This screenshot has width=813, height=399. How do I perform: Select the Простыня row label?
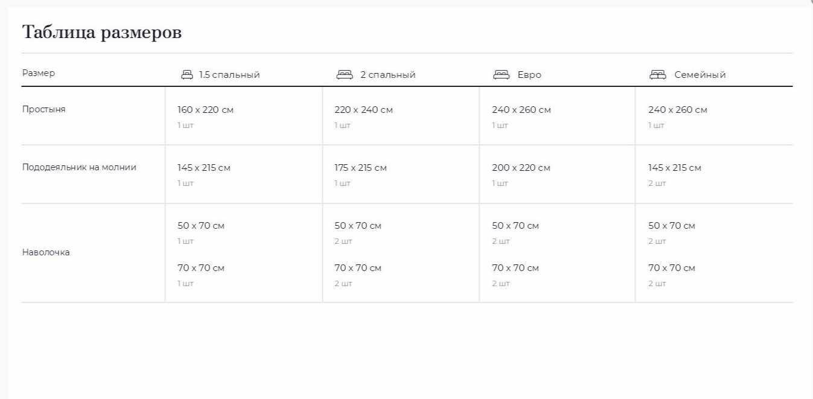point(44,110)
